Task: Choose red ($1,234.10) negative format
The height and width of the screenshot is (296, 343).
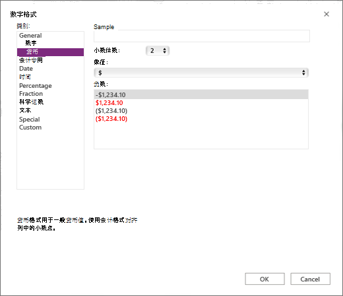Action: click(x=111, y=119)
